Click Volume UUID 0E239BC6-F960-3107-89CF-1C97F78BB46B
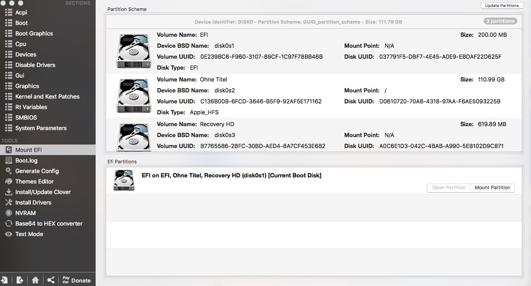The height and width of the screenshot is (286, 531). (261, 56)
